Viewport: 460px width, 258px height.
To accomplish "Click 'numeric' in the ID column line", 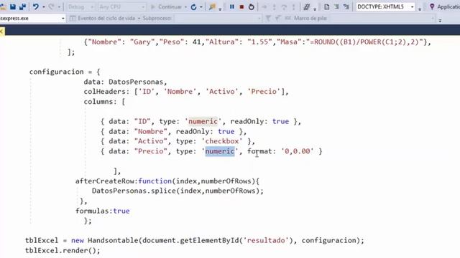I will [x=203, y=121].
